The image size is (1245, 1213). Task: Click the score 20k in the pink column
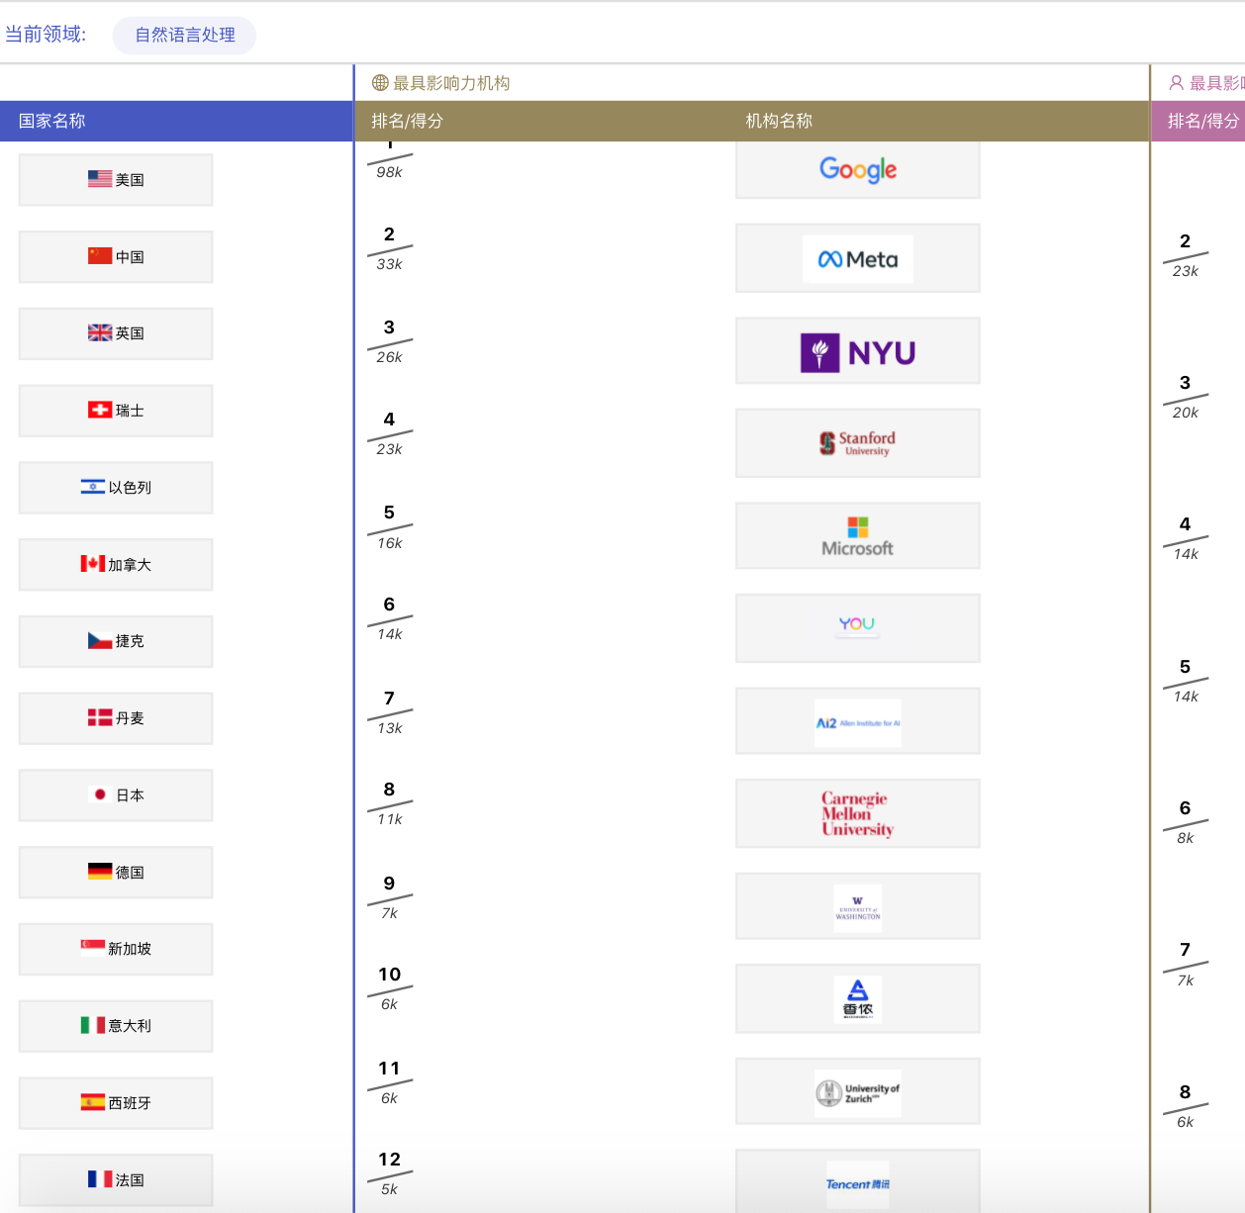1185,413
